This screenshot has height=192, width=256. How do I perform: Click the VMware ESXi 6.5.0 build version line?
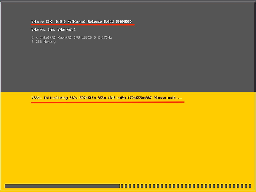coord(82,22)
